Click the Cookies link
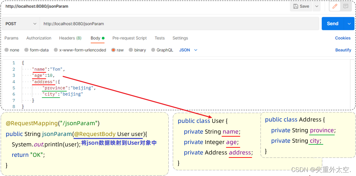This screenshot has width=356, height=176. point(343,38)
